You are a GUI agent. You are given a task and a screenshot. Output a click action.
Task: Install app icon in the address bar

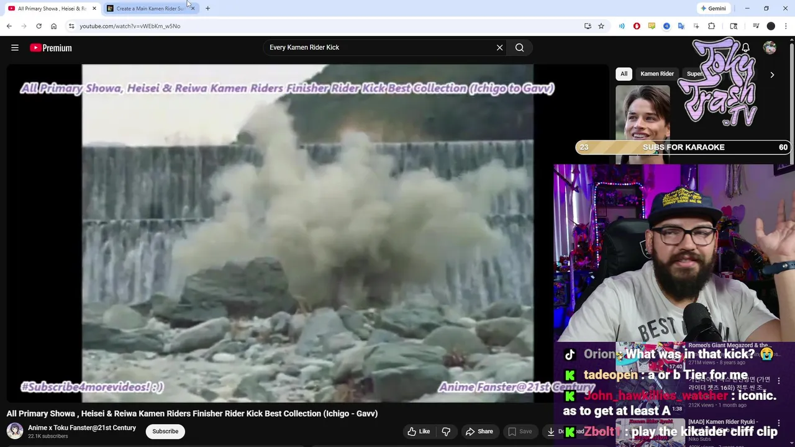pyautogui.click(x=588, y=26)
